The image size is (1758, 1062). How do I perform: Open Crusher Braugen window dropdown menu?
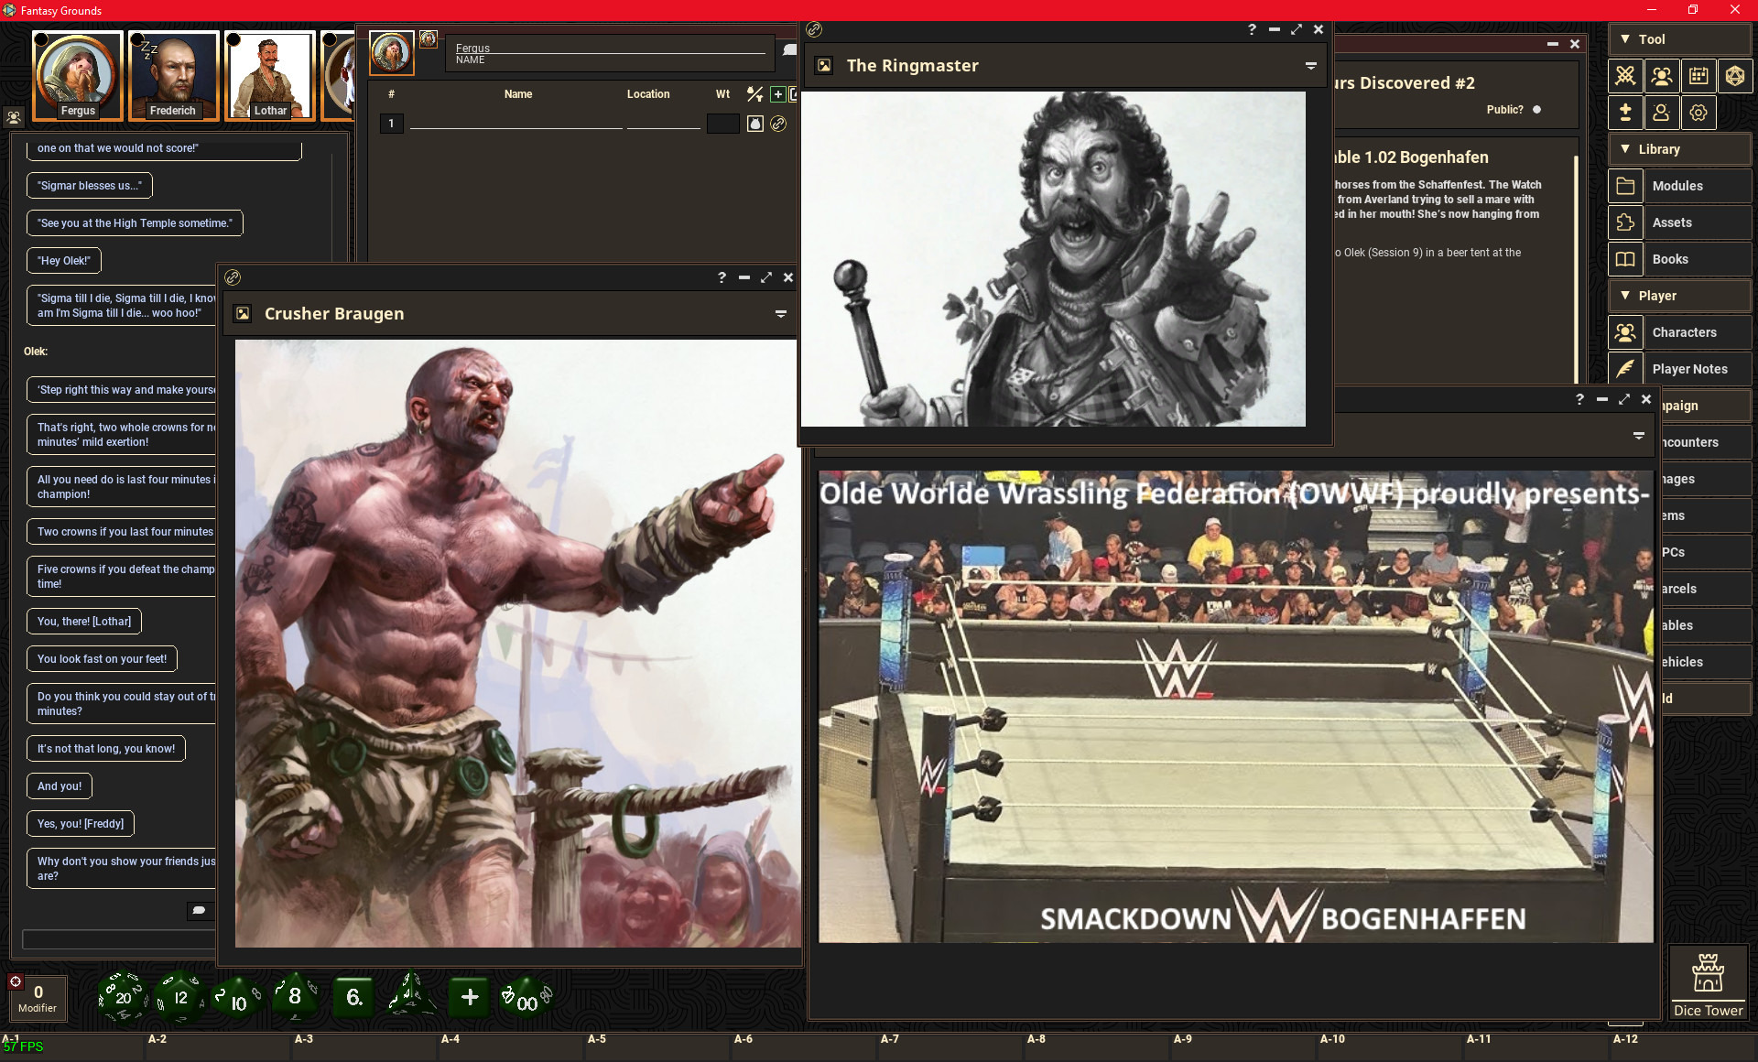(781, 314)
